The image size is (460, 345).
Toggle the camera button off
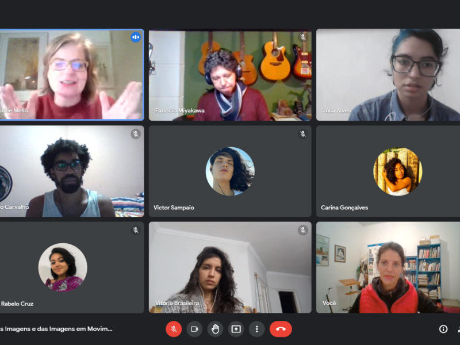(194, 329)
